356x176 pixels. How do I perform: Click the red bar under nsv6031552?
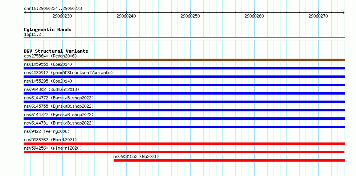coord(229,160)
